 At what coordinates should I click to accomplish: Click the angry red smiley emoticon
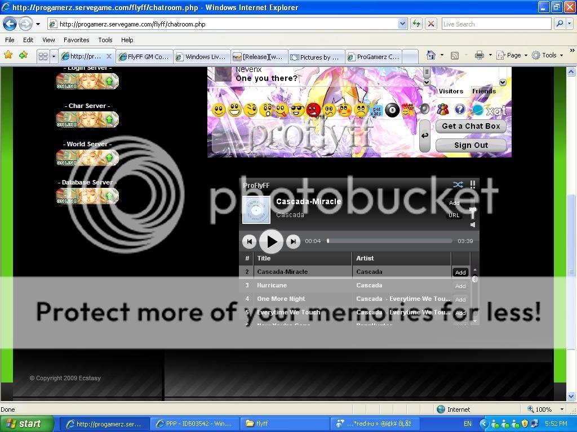(313, 110)
